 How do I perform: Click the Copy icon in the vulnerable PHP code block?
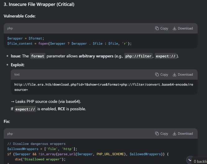[158, 28]
